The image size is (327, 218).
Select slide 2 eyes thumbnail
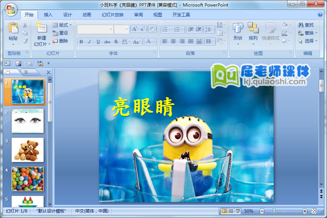pyautogui.click(x=28, y=120)
